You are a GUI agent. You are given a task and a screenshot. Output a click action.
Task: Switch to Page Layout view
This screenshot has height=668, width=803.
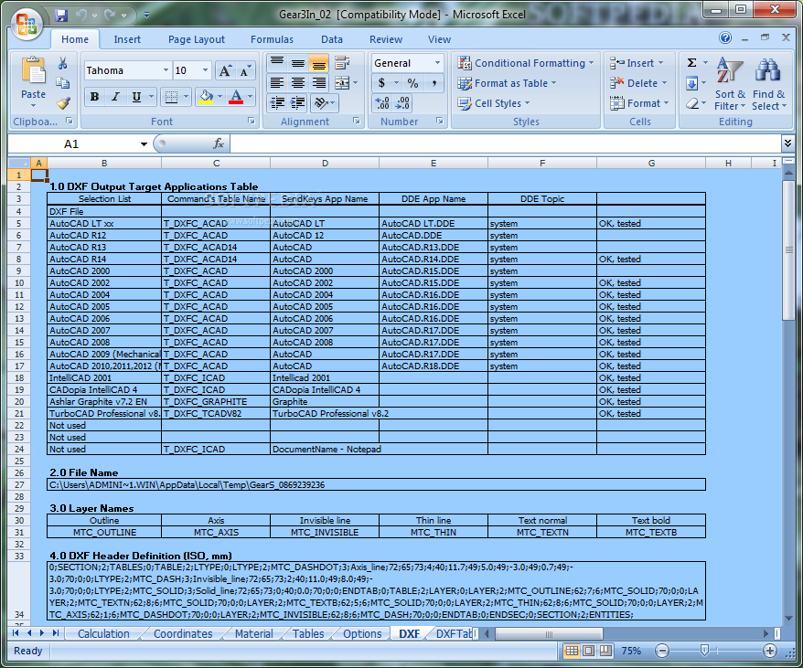point(589,651)
